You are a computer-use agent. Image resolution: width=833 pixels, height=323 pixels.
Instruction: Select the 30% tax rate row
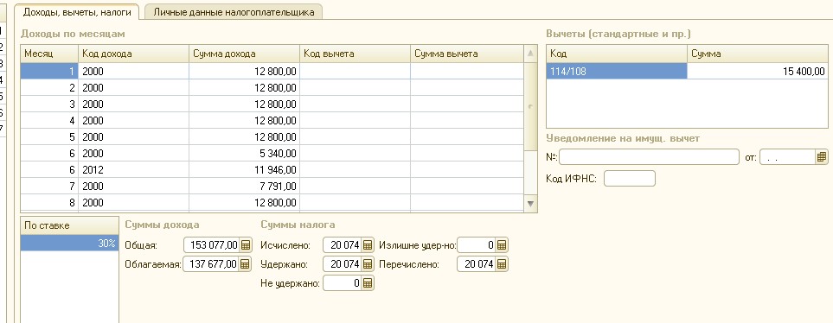pos(69,244)
